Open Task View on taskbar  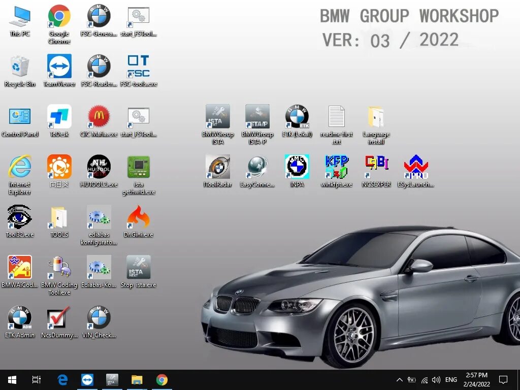click(36, 380)
